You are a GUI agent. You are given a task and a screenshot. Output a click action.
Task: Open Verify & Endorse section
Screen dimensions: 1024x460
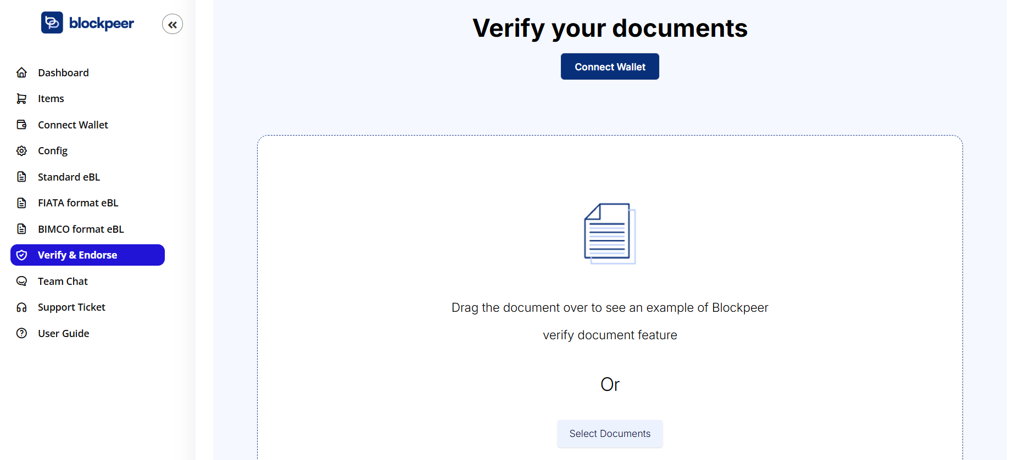coord(87,255)
